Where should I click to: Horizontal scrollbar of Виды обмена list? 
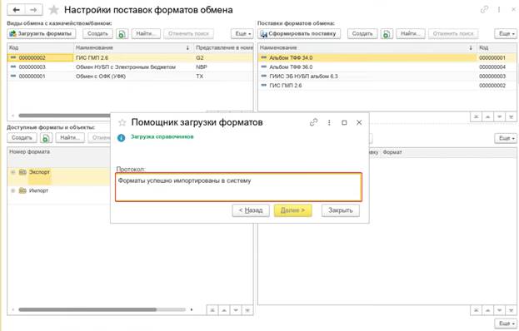[x=64, y=116]
